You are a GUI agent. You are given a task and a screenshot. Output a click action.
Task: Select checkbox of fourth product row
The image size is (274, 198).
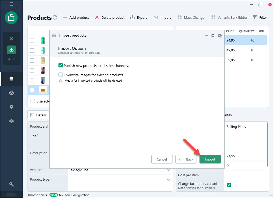(x=32, y=70)
